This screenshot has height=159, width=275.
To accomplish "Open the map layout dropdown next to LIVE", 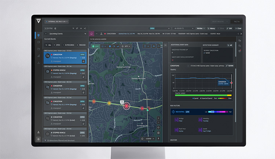I will tap(104, 46).
